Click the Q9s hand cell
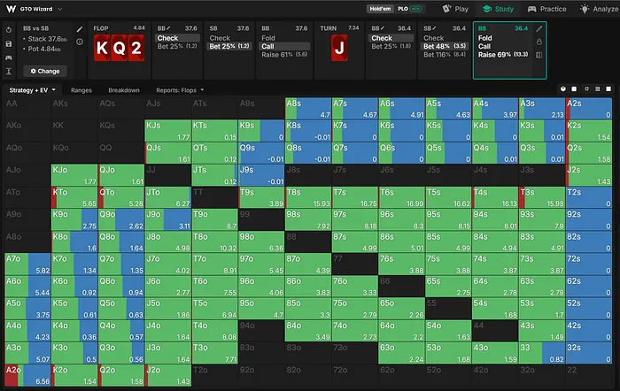 262,153
